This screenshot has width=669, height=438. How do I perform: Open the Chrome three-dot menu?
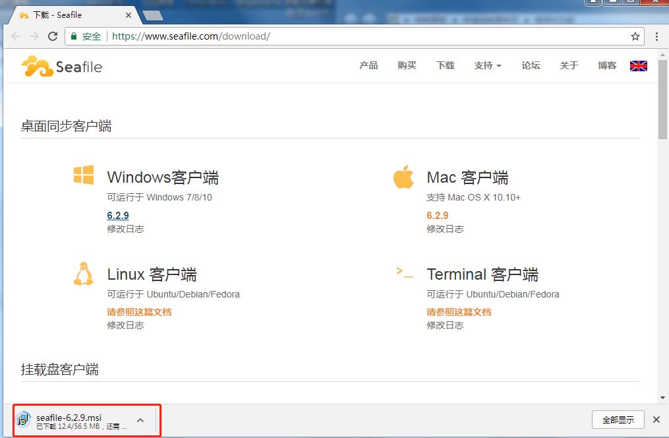tap(656, 36)
